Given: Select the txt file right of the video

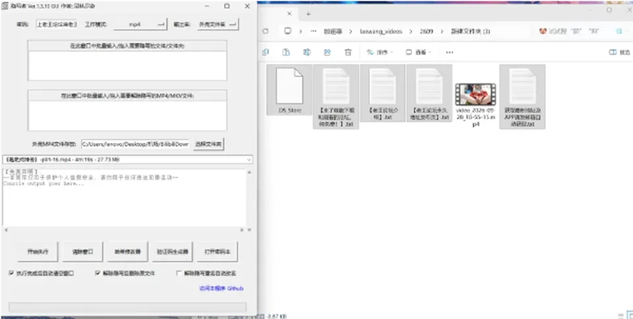Looking at the screenshot, I should pos(522,97).
